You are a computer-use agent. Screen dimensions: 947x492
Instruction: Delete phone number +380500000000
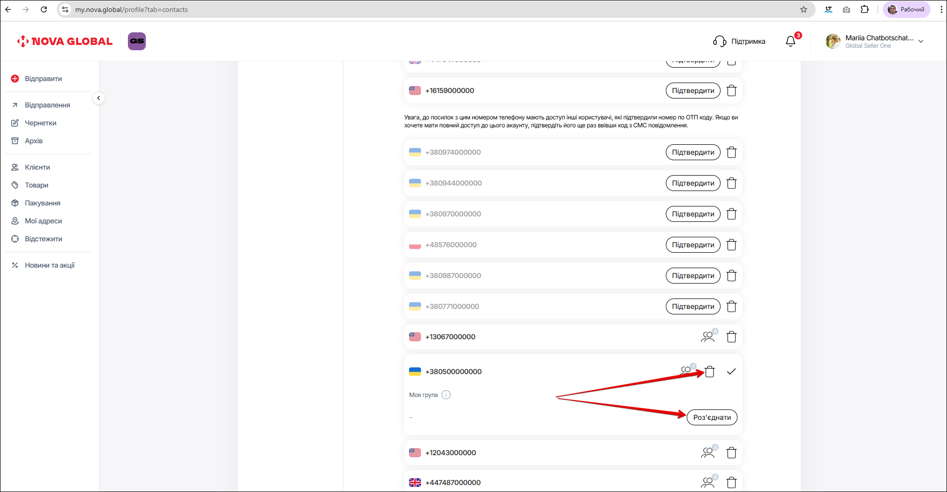(x=710, y=372)
